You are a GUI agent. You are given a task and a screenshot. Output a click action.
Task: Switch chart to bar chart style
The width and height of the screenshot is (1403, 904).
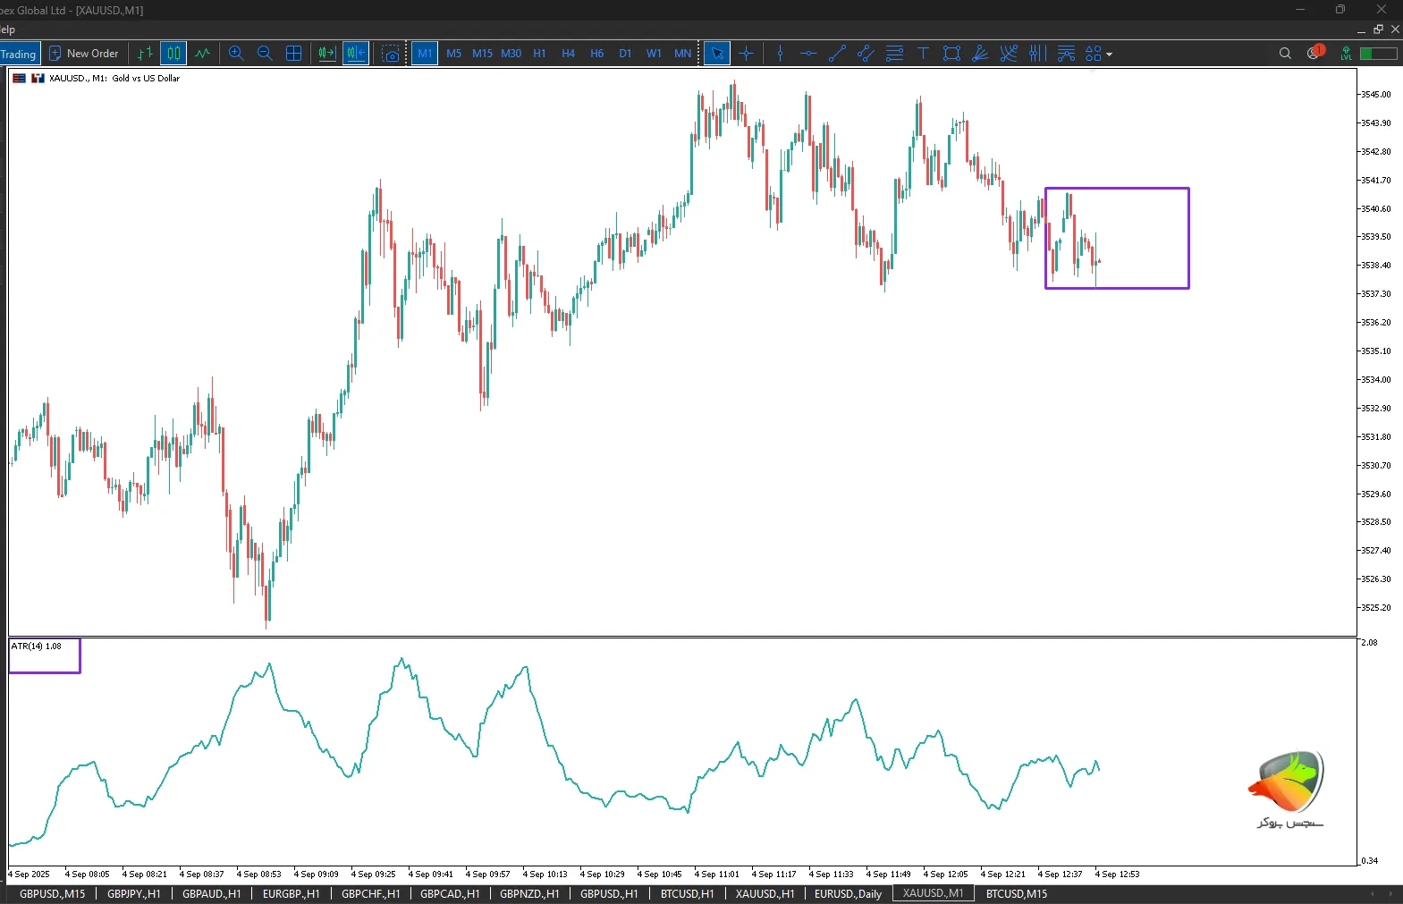(x=145, y=54)
